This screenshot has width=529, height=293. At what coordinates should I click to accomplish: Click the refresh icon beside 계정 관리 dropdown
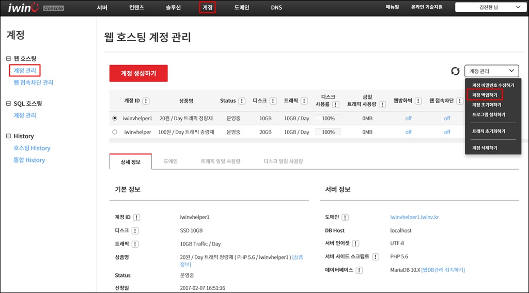455,71
